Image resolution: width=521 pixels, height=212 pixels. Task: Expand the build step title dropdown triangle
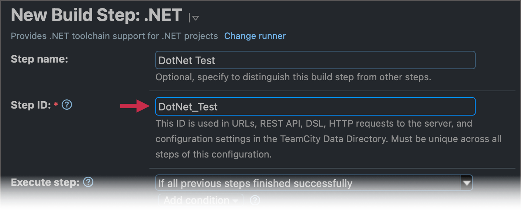[195, 18]
